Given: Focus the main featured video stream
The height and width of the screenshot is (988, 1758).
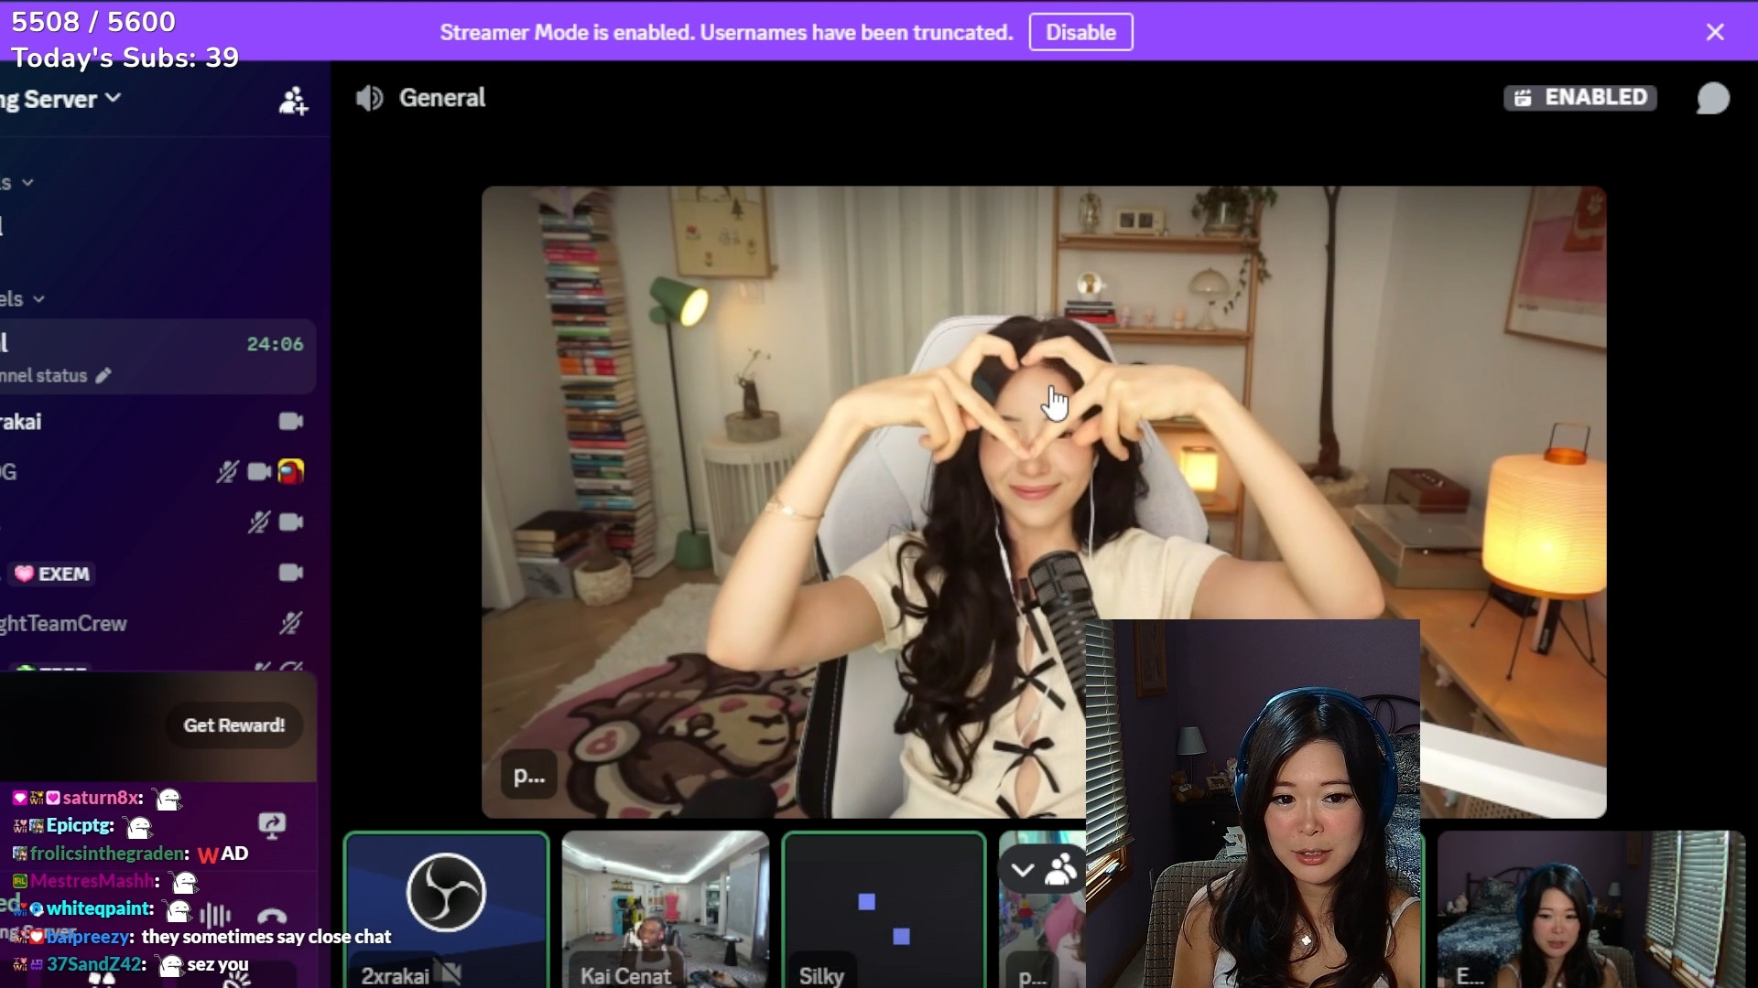Looking at the screenshot, I should [1044, 501].
